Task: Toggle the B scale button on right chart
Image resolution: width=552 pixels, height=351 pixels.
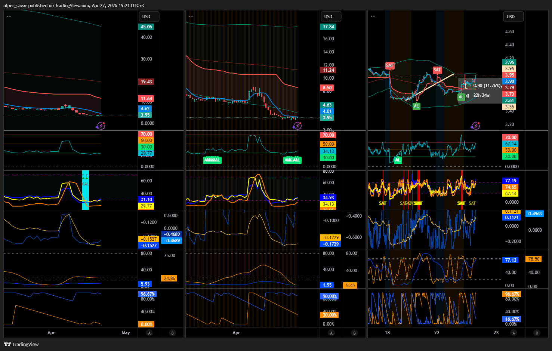Action: 537,333
